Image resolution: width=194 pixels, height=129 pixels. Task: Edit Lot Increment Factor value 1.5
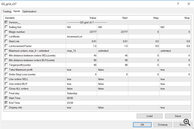pos(81,46)
